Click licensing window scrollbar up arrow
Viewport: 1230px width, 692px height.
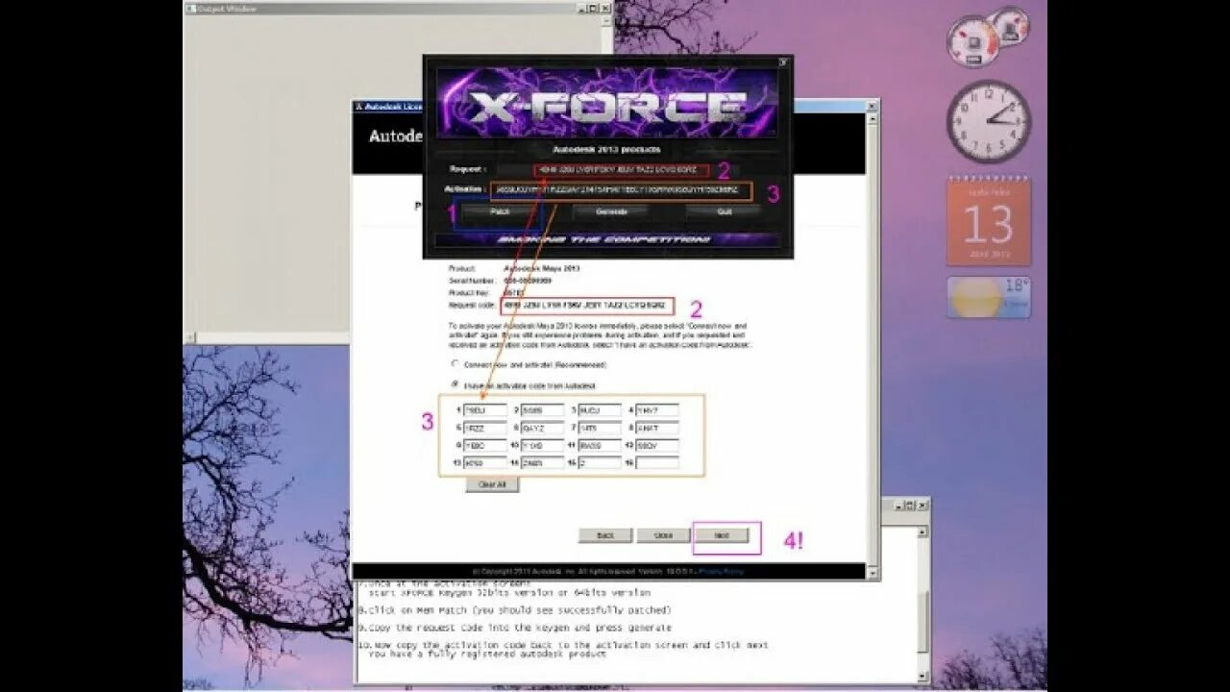click(873, 119)
